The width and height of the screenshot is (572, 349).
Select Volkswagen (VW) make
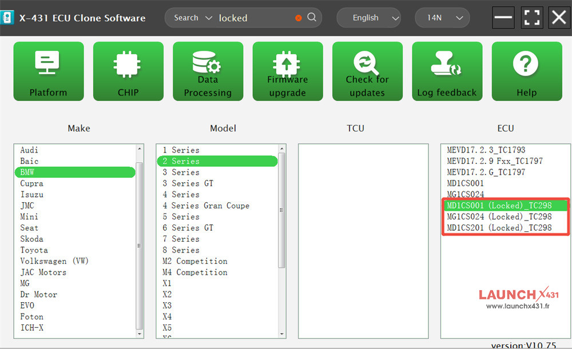75,261
